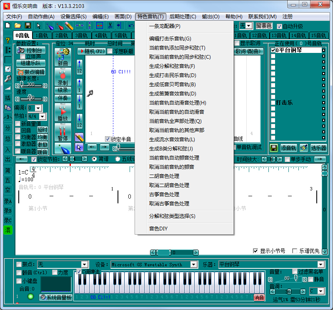Screen dimensions: 333x310
Task: Select the 简谱 radio button
Action: 94,159
